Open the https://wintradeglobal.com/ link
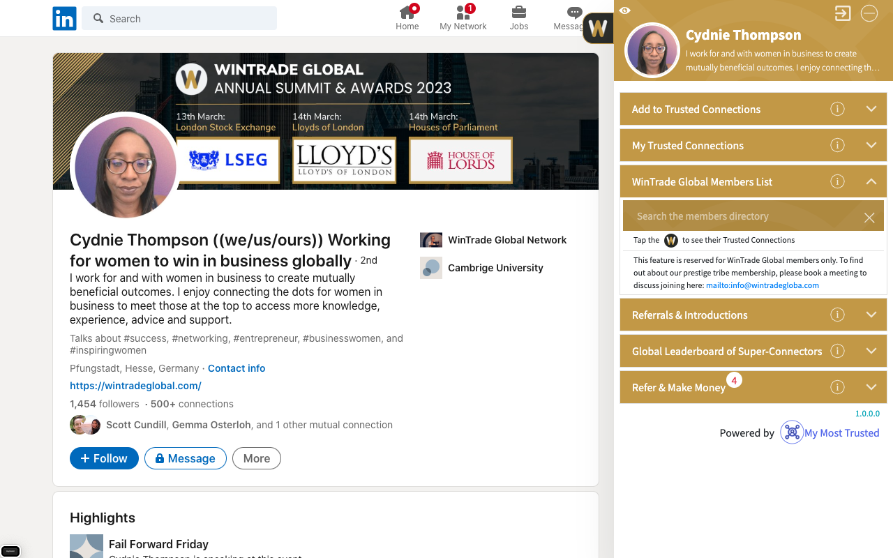 [135, 386]
